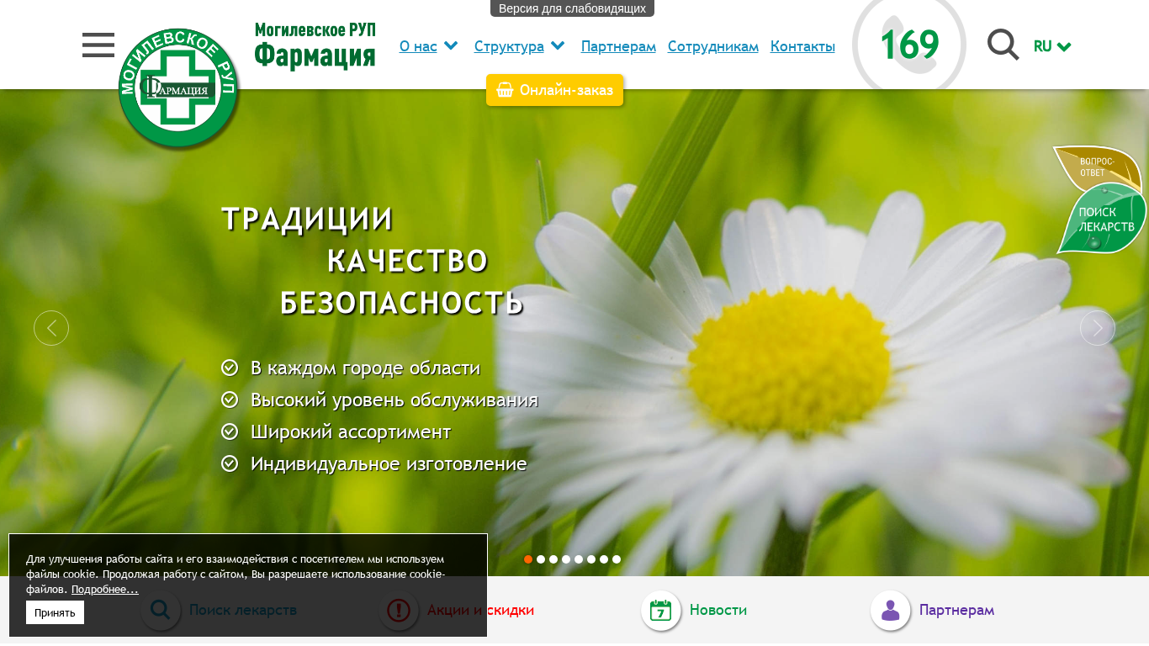Image resolution: width=1149 pixels, height=646 pixels.
Task: Open Контакты menu item
Action: click(x=802, y=46)
